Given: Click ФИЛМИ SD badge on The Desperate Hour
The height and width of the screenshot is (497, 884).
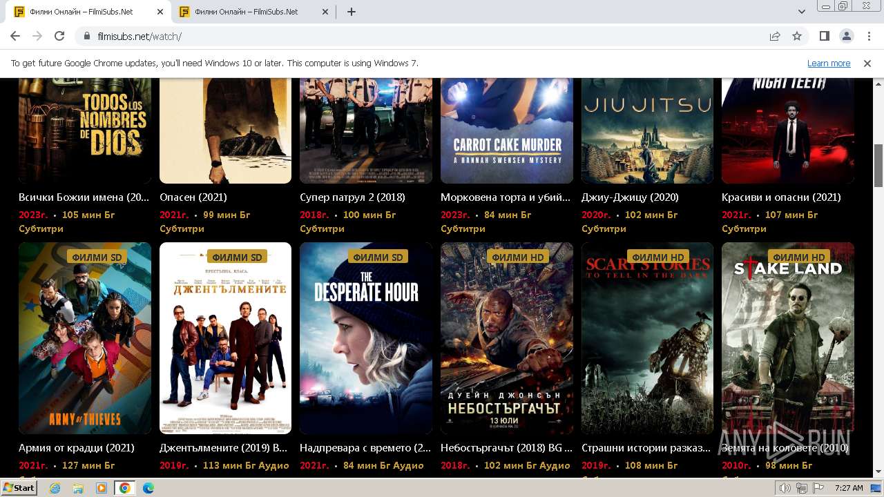Looking at the screenshot, I should click(x=378, y=257).
